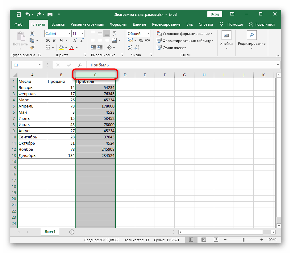Open the Calibri font name dropdown
This screenshot has width=291, height=253.
coord(69,34)
